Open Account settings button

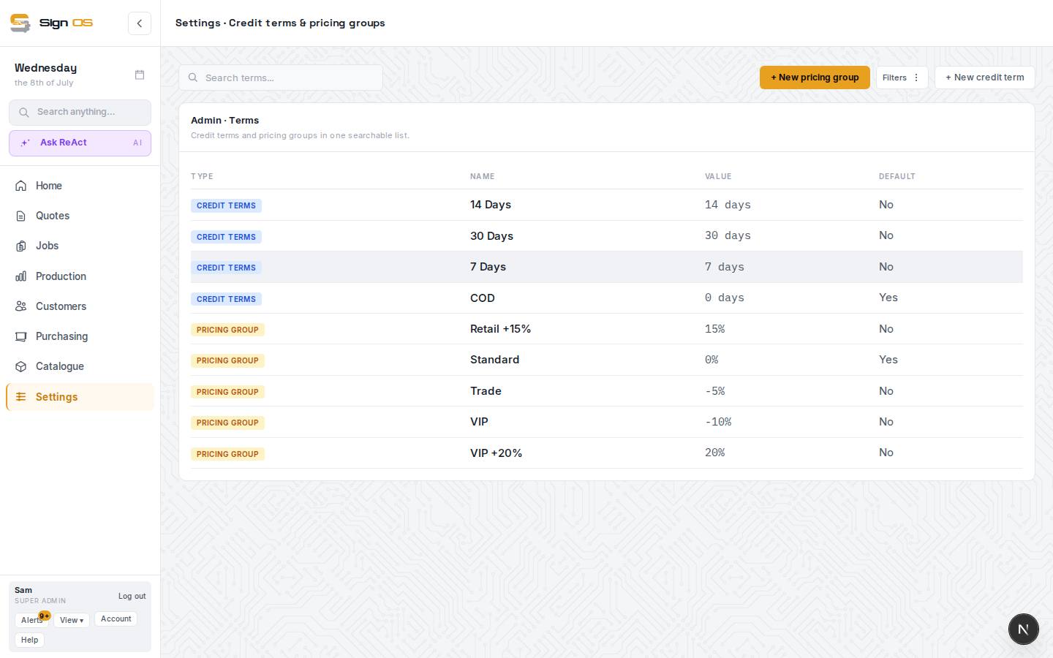pyautogui.click(x=116, y=619)
